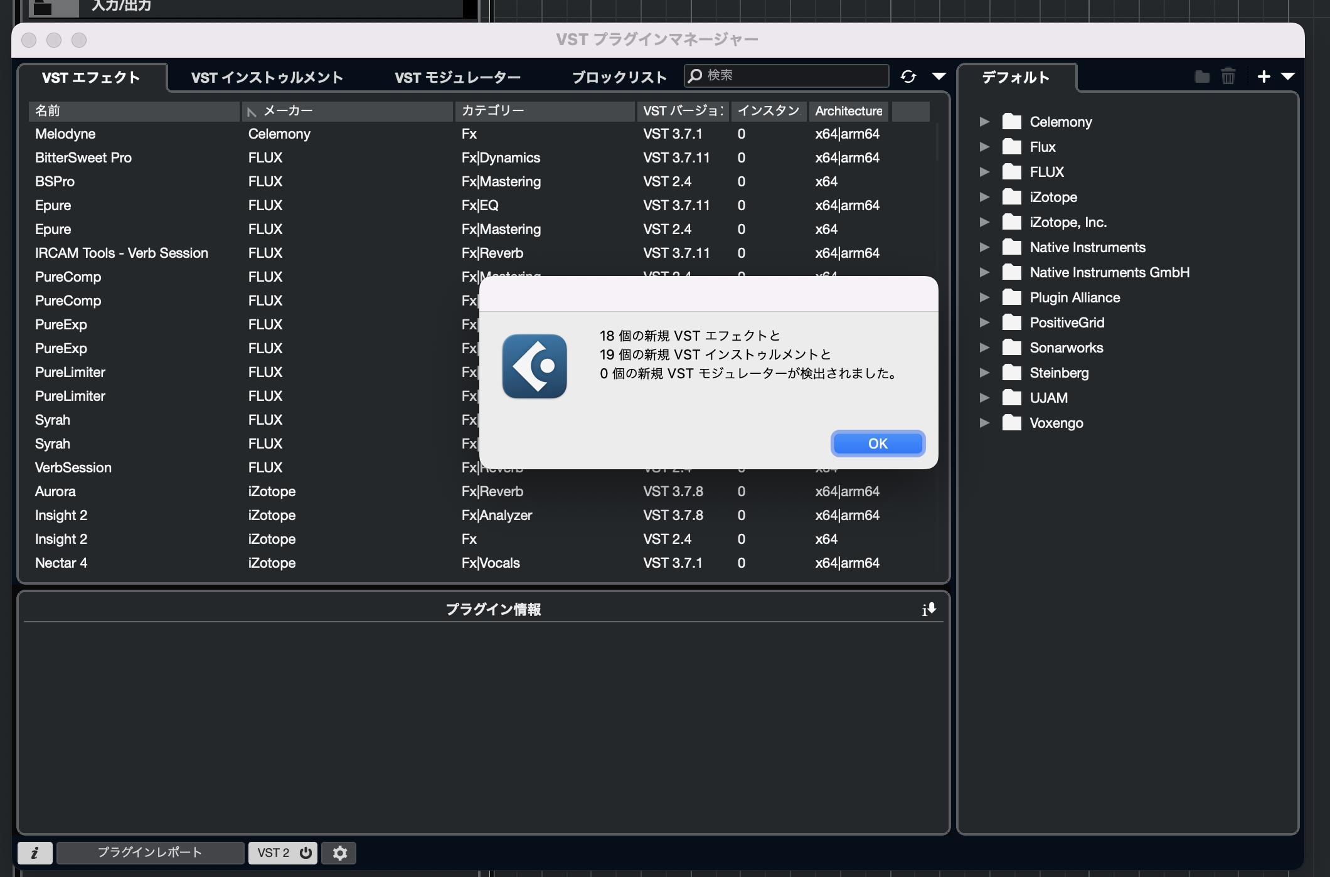Screen dimensions: 1330x877
Task: Select the FLUX folder icon
Action: click(x=1012, y=171)
